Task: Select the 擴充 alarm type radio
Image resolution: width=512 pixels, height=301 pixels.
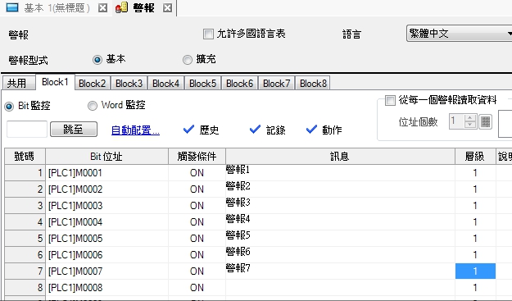Action: pos(188,60)
